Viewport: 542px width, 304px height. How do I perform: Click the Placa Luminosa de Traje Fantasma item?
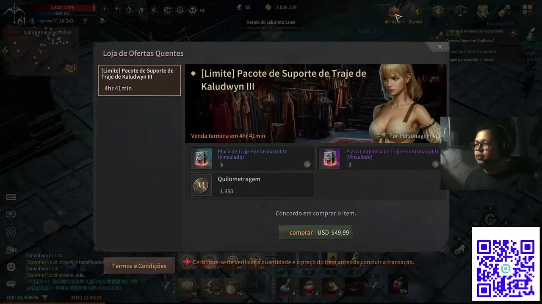[380, 158]
